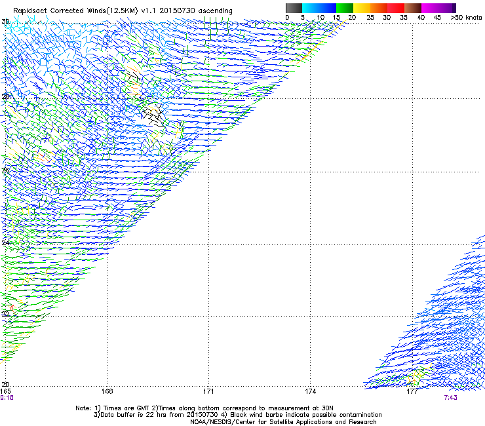This screenshot has height=426, width=485.
Task: Click the longitude label 177
Action: [412, 391]
